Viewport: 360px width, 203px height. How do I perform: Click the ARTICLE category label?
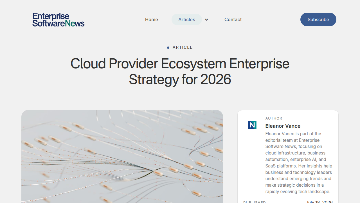click(183, 47)
